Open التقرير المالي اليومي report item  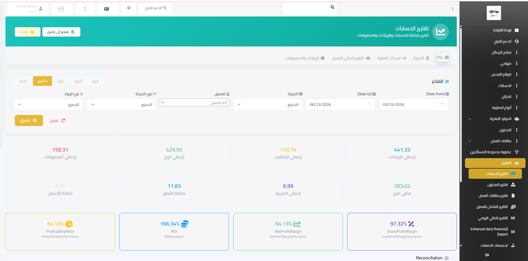tap(496, 218)
